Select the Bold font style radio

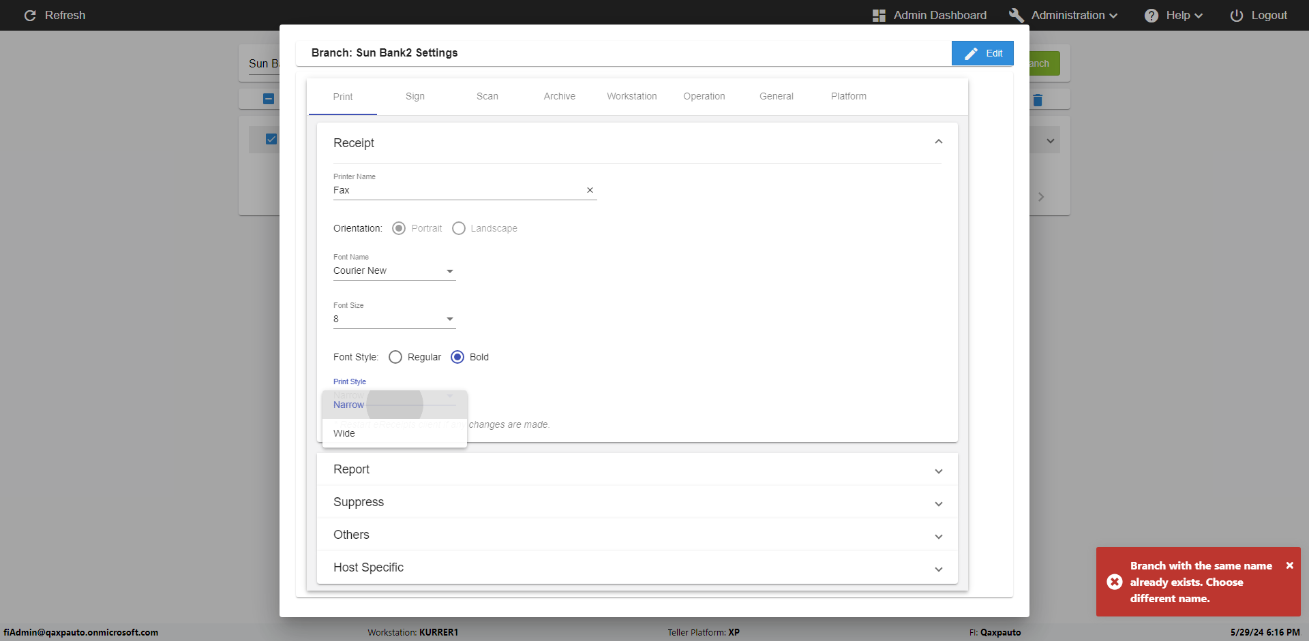(457, 357)
